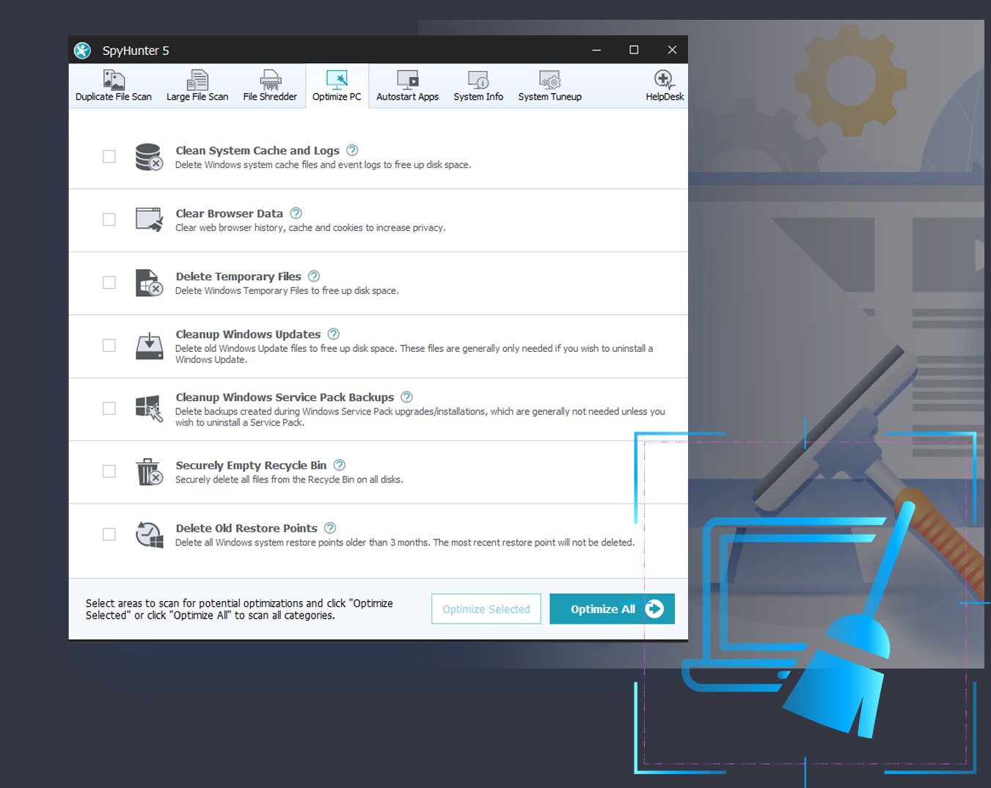Enable Clean System Cache and Logs
Screen dimensions: 991x788
109,156
